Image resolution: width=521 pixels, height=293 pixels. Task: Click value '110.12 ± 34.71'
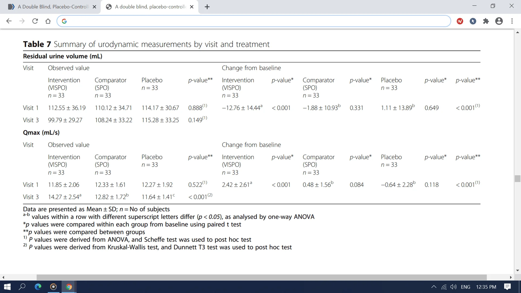(113, 108)
